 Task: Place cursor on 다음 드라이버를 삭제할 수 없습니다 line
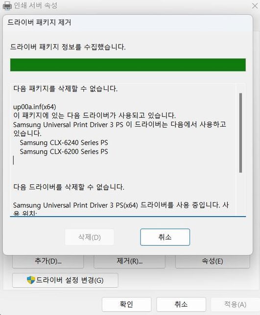[x=69, y=187]
